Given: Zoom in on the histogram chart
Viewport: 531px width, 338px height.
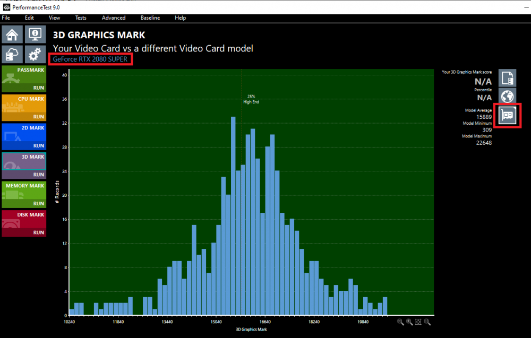Looking at the screenshot, I should coord(409,322).
